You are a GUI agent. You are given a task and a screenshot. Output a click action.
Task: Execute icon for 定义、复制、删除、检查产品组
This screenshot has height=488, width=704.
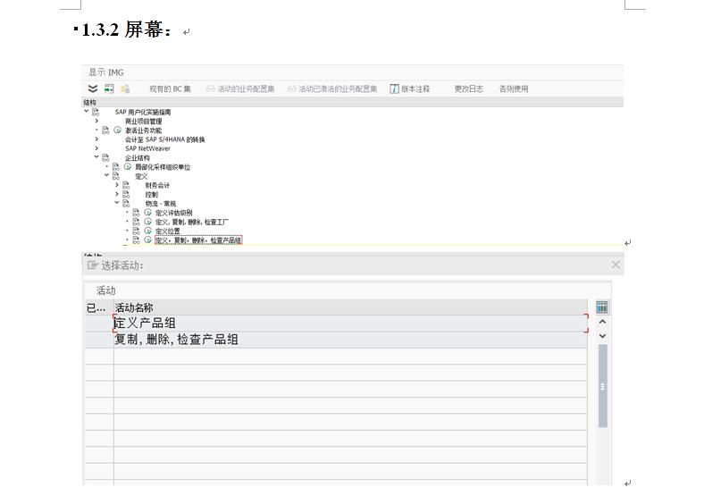click(147, 240)
